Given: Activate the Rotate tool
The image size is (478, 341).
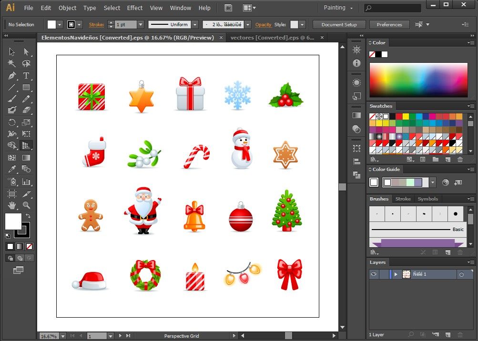Looking at the screenshot, I should [12, 122].
